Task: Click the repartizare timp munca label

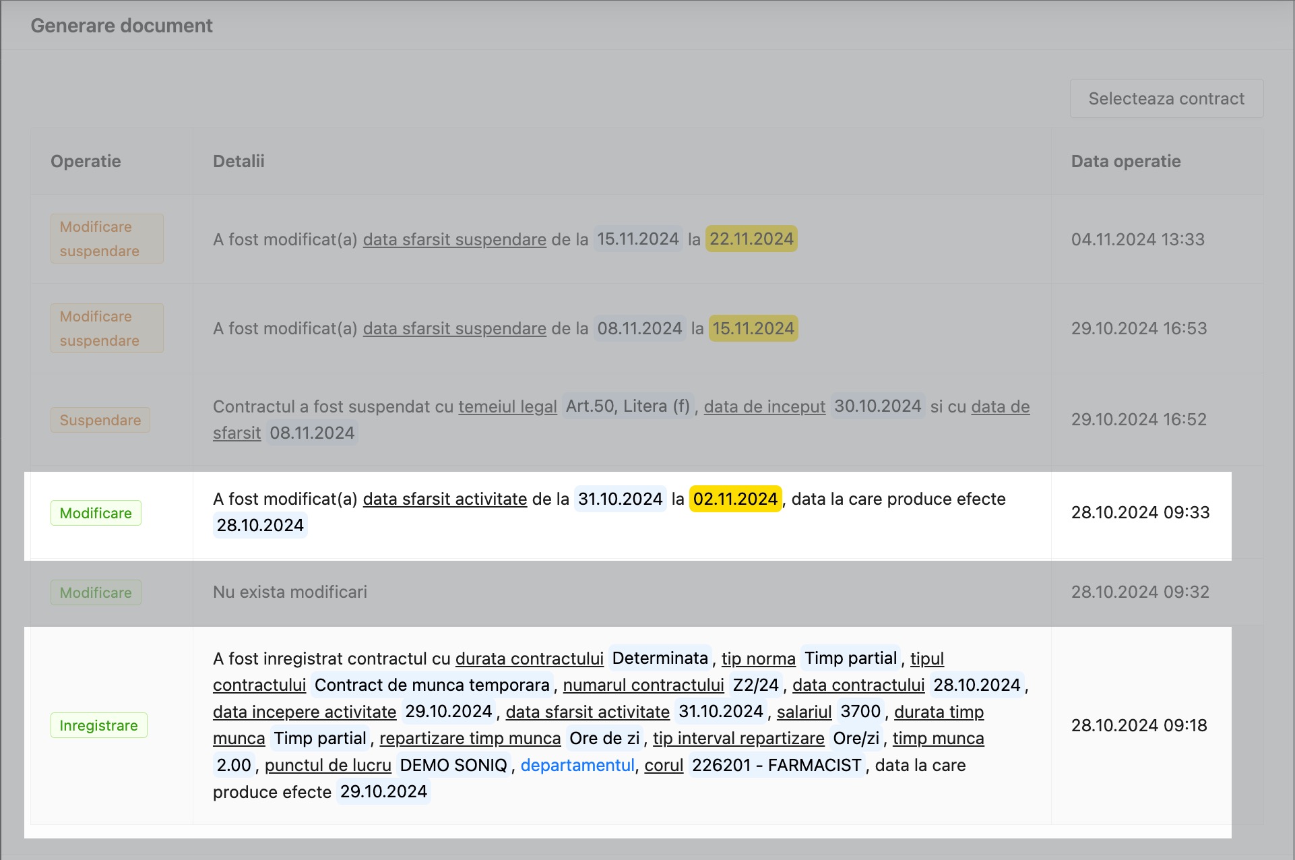Action: (x=470, y=738)
